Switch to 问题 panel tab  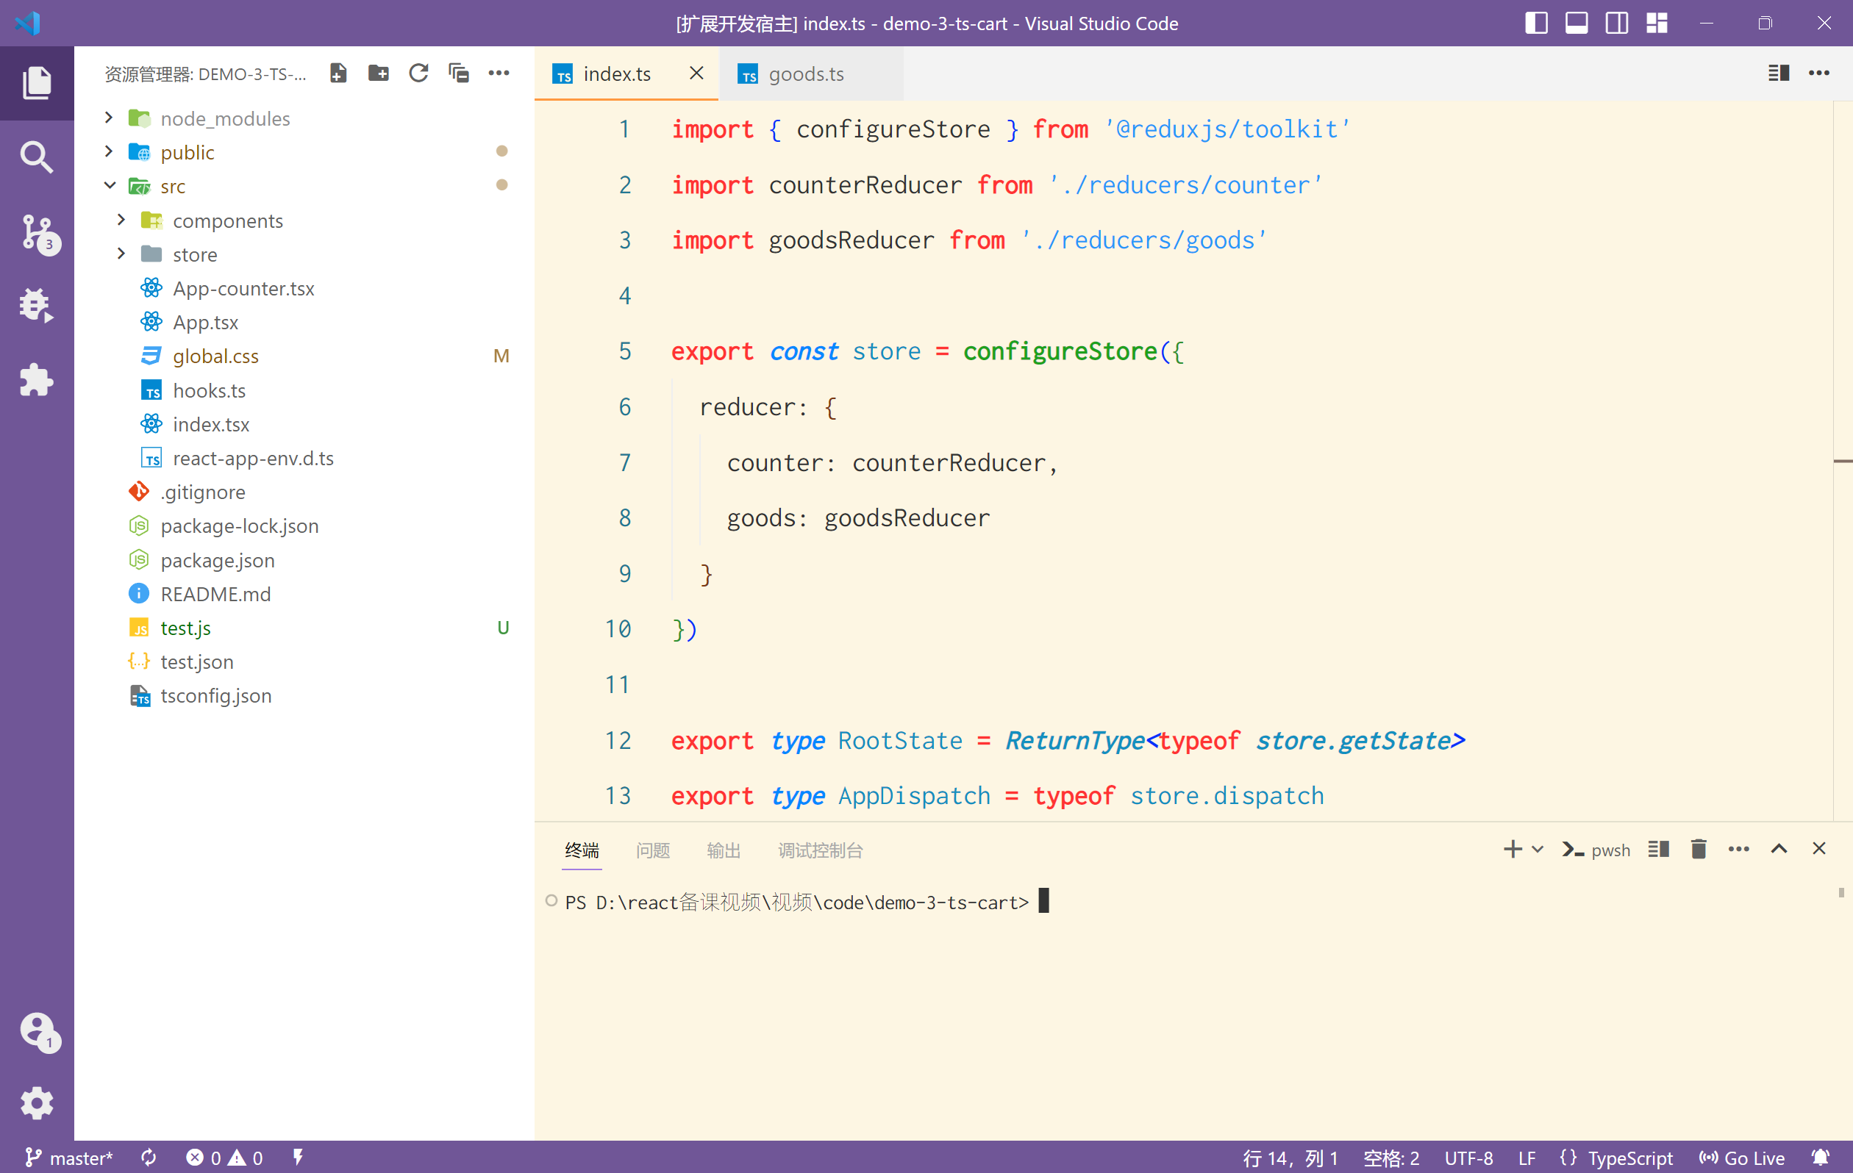652,850
